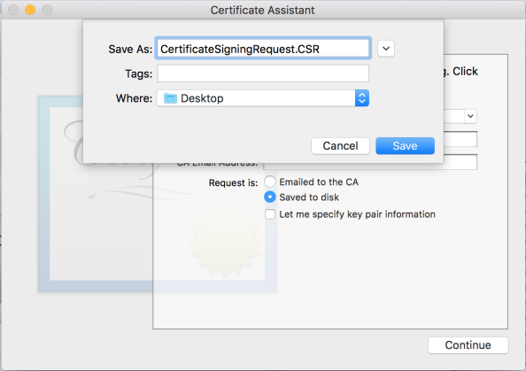
Task: Click the gray zoom window button
Action: (x=47, y=10)
